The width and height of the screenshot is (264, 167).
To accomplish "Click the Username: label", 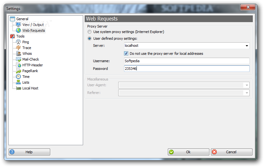I will (101, 61).
